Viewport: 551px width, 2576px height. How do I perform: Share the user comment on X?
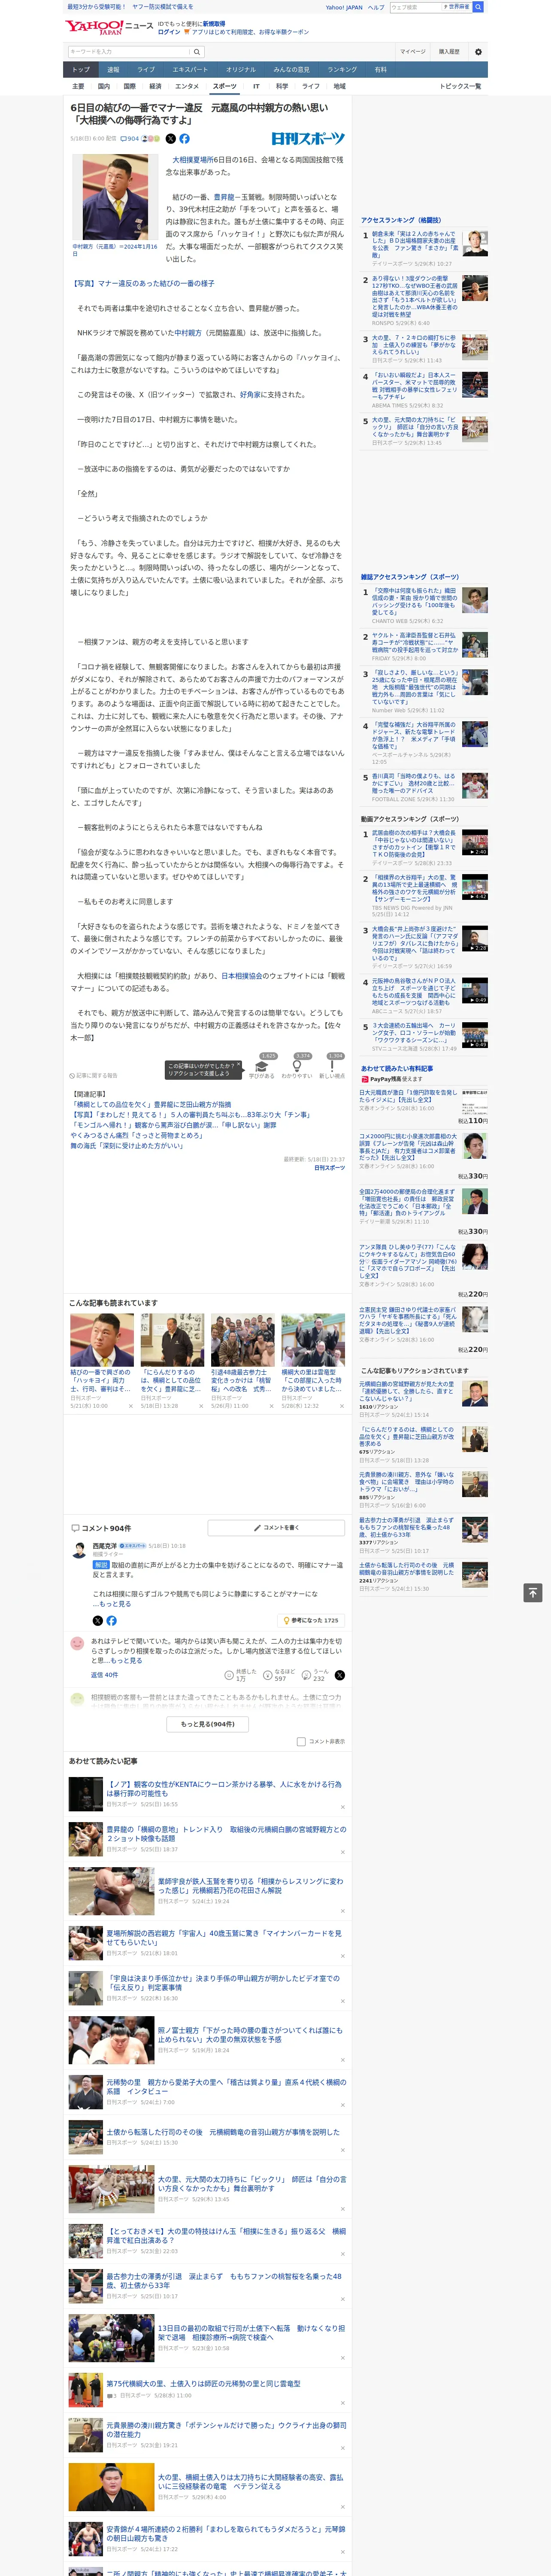coord(340,1674)
